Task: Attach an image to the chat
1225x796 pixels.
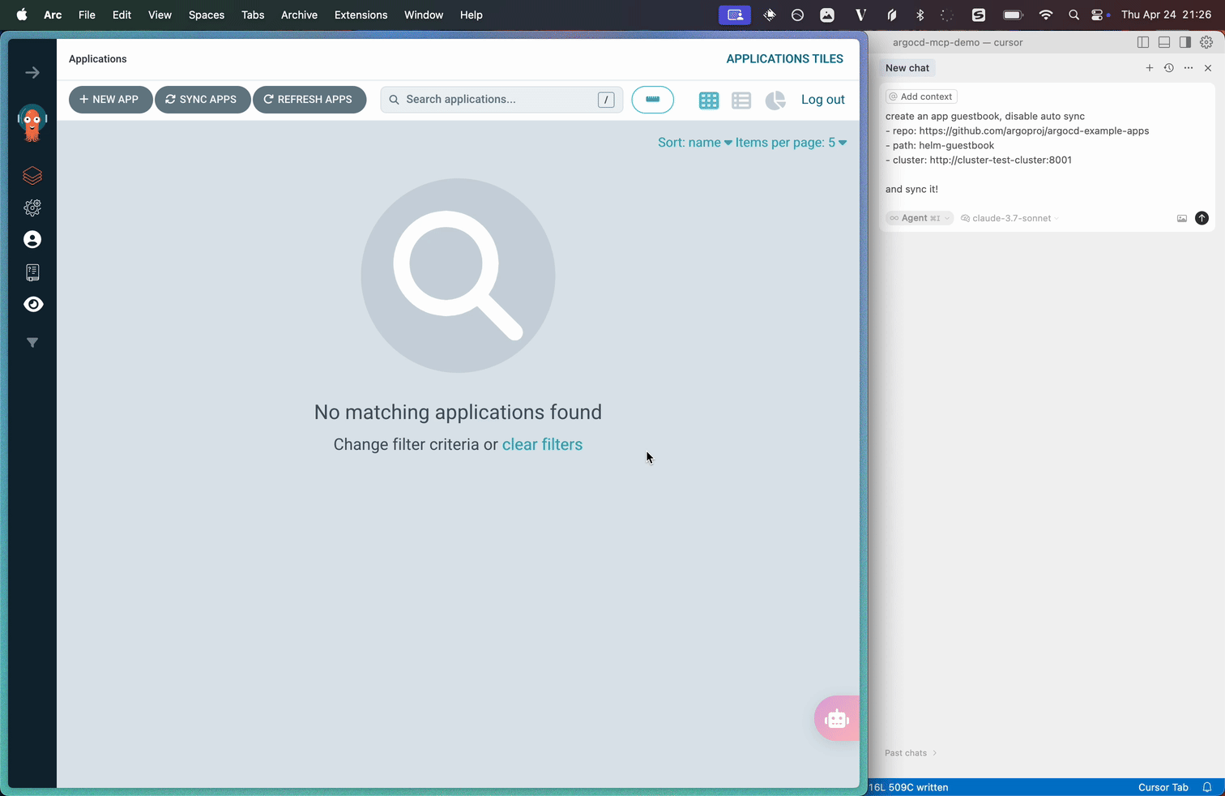Action: click(x=1181, y=218)
